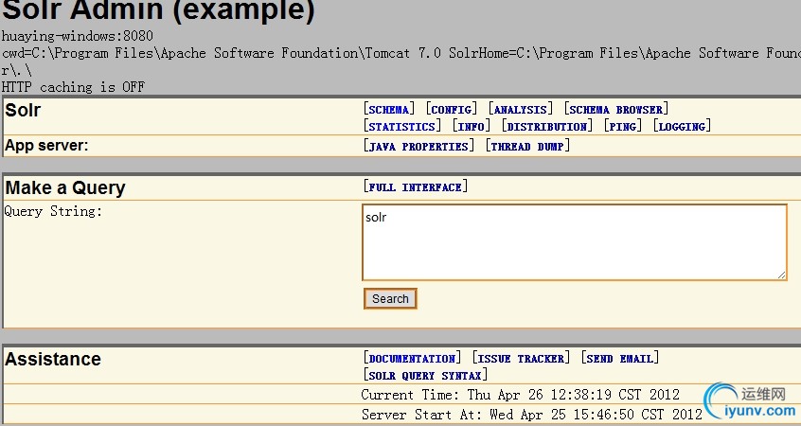Open the SCHEMA link

(x=389, y=109)
